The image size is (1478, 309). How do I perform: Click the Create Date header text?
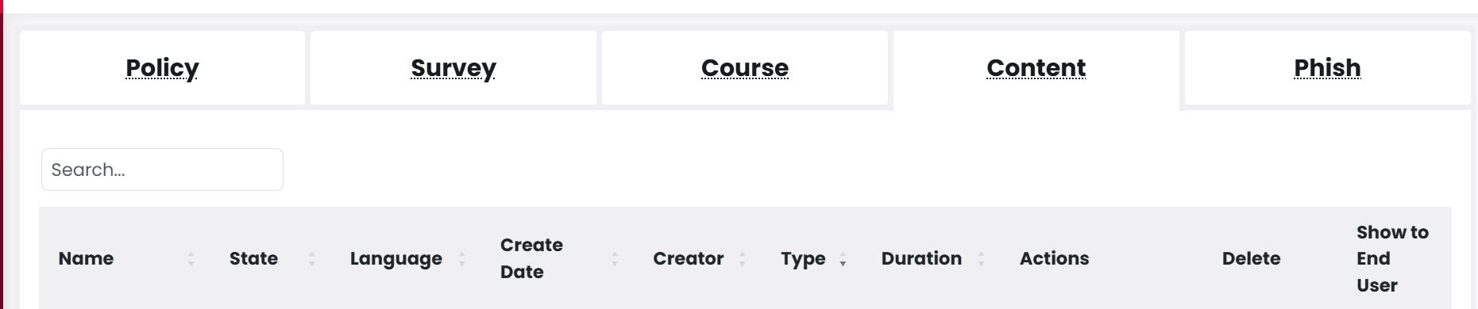[531, 258]
